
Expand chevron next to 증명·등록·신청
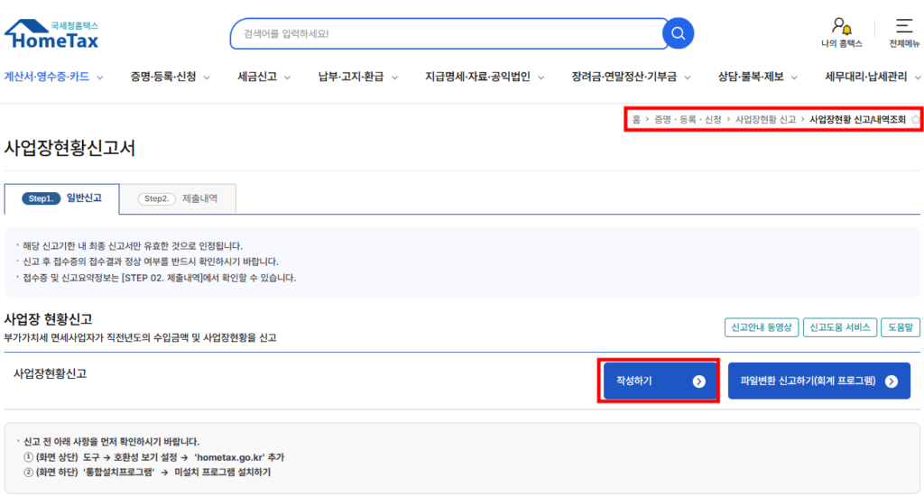[207, 78]
